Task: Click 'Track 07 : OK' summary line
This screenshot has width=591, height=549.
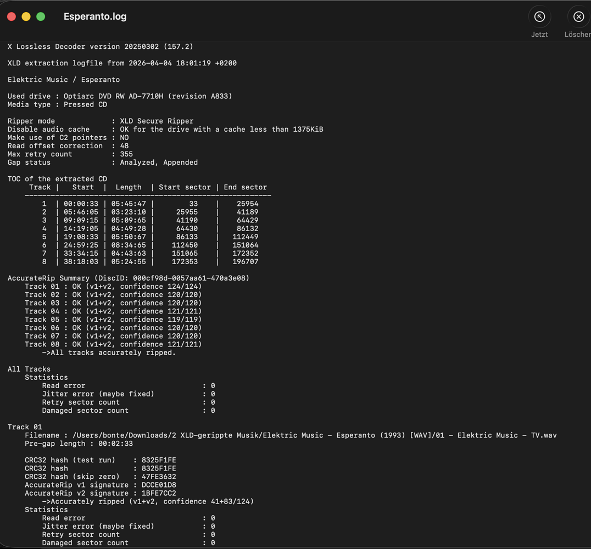Action: click(113, 337)
